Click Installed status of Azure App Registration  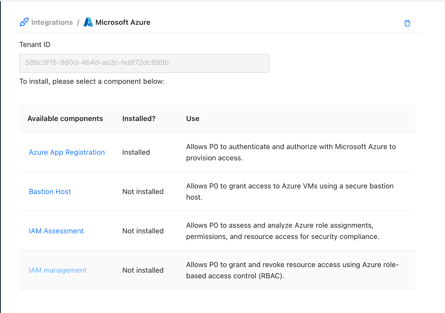tap(136, 152)
